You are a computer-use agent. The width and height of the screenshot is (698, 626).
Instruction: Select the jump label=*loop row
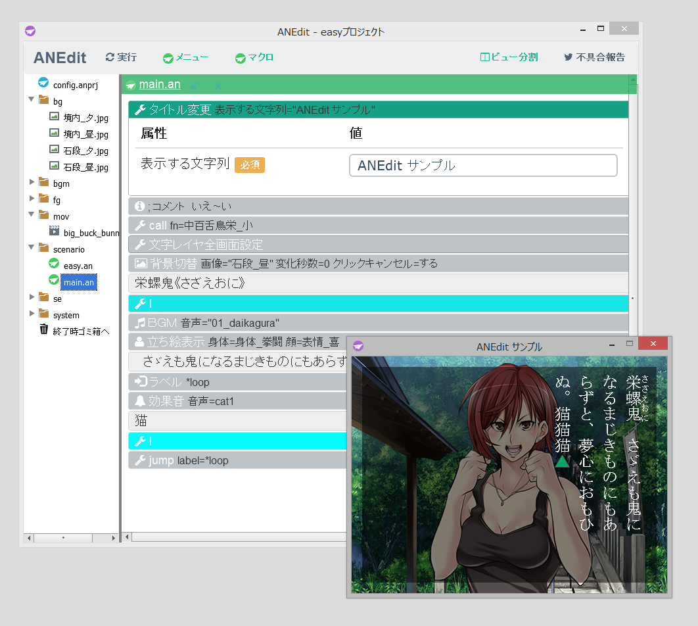(237, 460)
